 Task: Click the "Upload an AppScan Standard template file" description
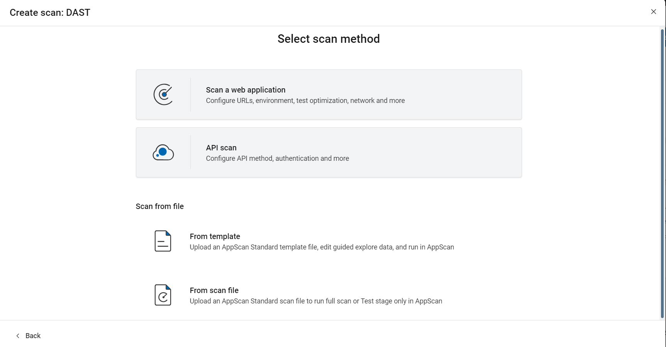pyautogui.click(x=322, y=247)
